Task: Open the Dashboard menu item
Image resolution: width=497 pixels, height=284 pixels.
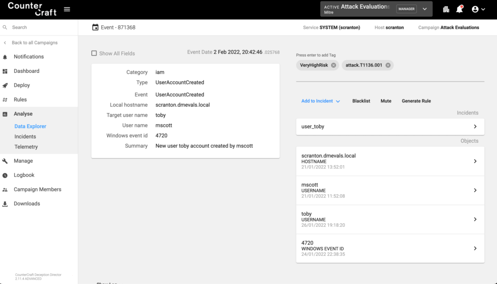Action: tap(26, 71)
